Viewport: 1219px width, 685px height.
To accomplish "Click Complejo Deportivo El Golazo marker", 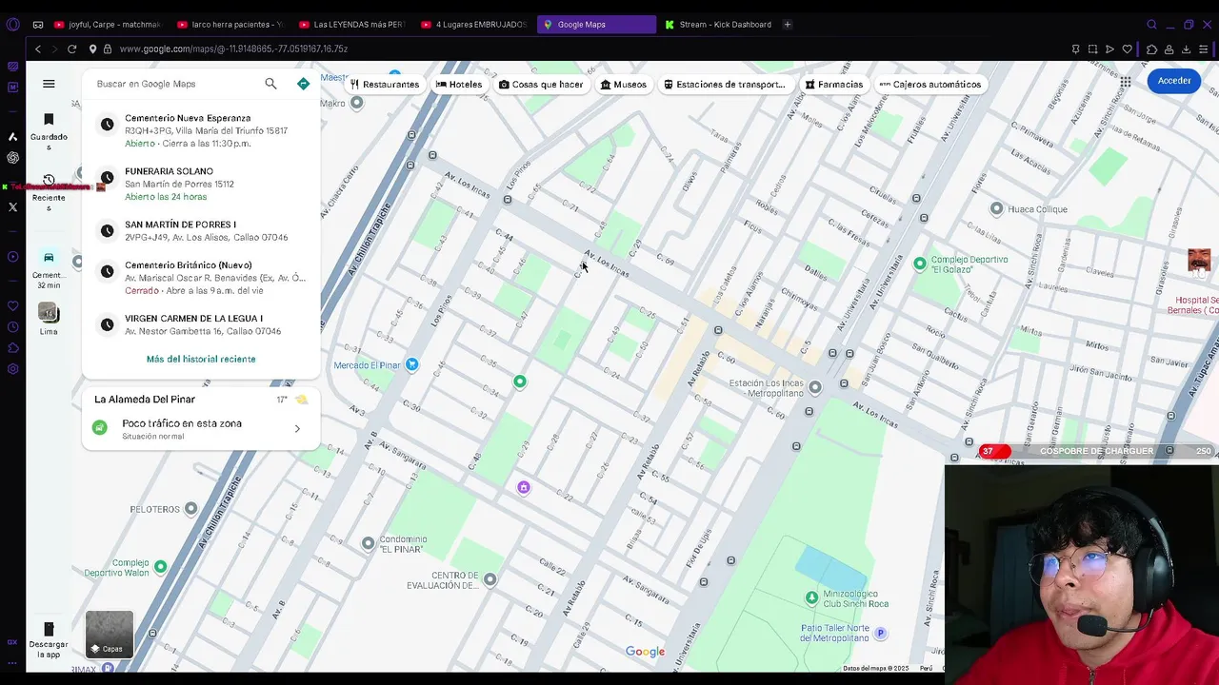I will [919, 264].
